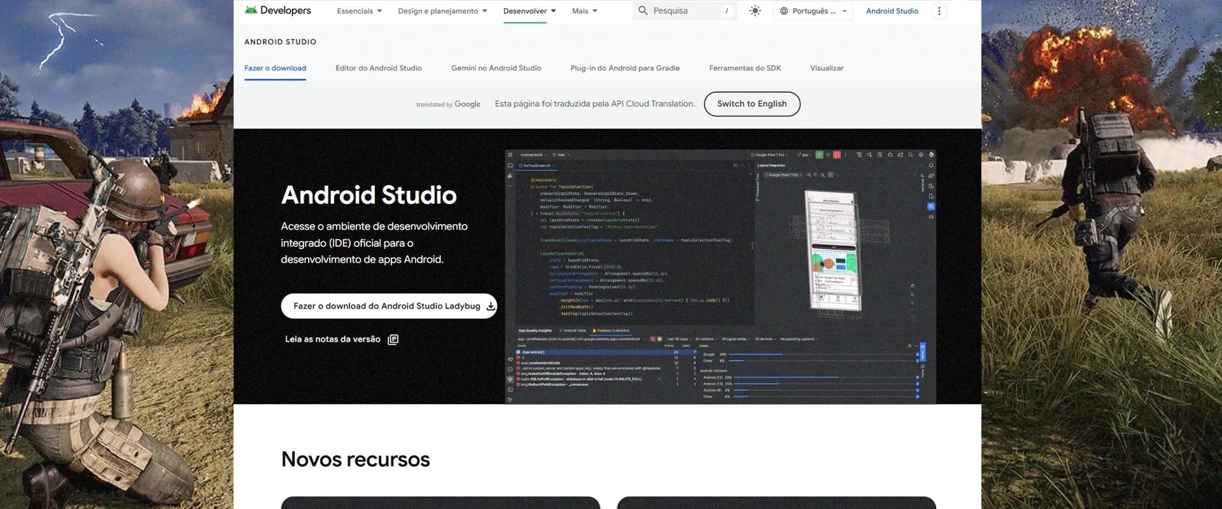
Task: Click the ANDROID STUDIO section heading
Action: [280, 42]
